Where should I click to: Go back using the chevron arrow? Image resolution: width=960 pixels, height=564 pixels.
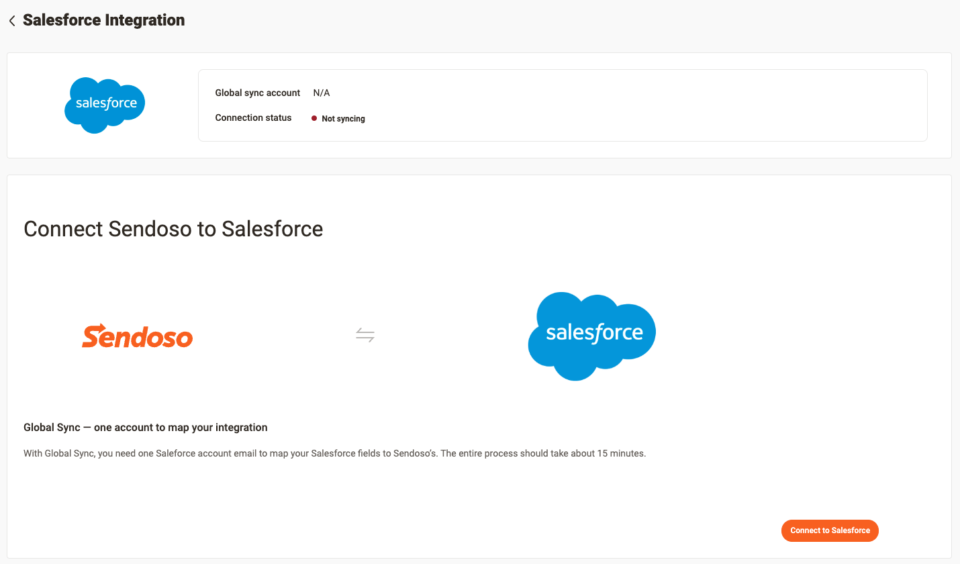pyautogui.click(x=12, y=21)
